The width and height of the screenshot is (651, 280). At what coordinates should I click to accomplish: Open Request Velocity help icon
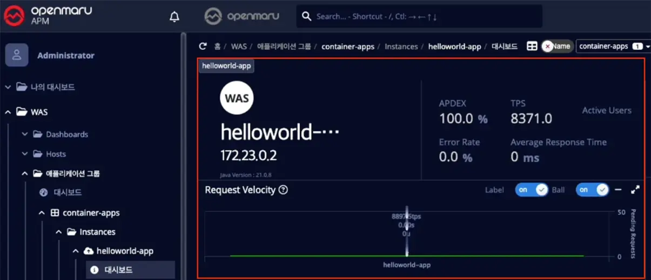pyautogui.click(x=283, y=190)
